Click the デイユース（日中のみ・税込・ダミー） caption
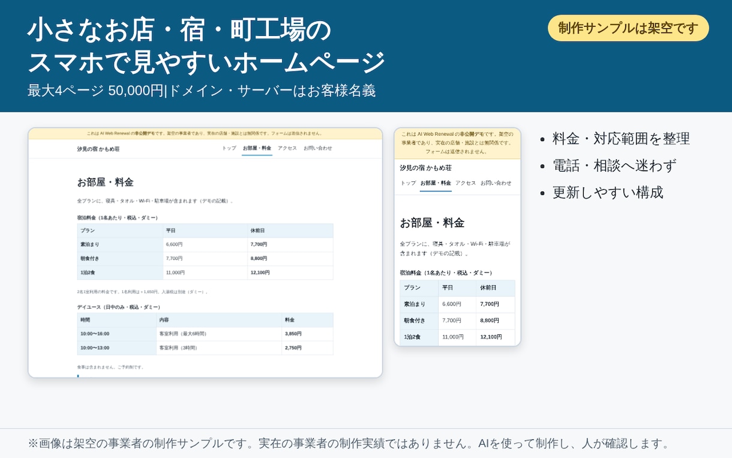The width and height of the screenshot is (732, 458). (x=119, y=307)
